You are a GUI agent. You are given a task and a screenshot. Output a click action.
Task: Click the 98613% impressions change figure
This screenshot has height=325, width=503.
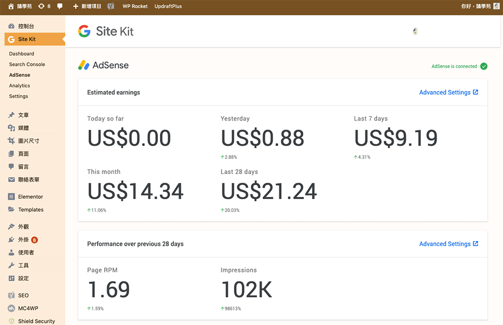pos(231,308)
